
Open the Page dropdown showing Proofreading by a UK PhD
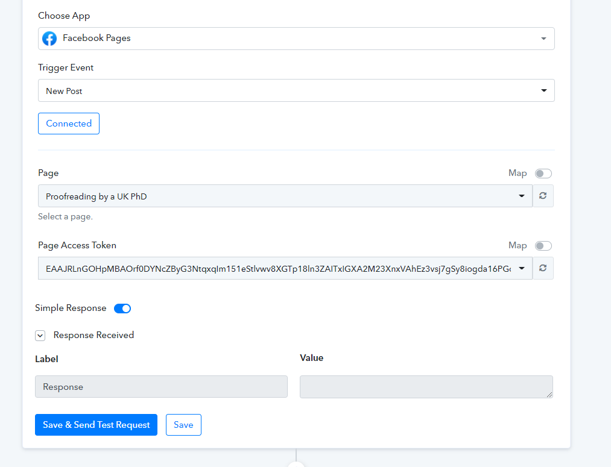coord(285,196)
